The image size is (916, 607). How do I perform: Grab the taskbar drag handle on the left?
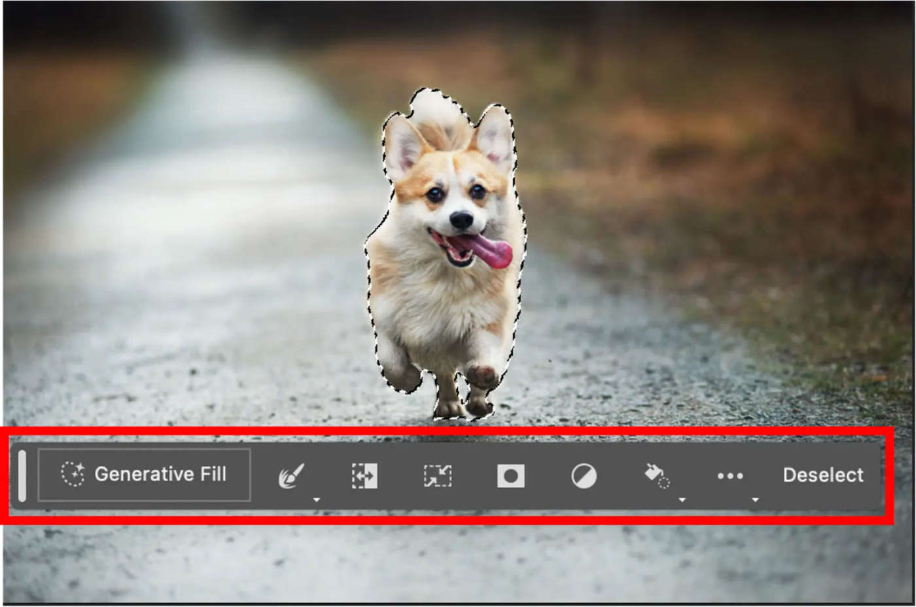pyautogui.click(x=22, y=475)
